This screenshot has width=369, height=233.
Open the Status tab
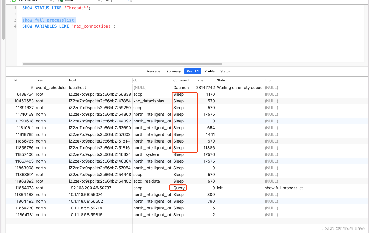pos(225,71)
